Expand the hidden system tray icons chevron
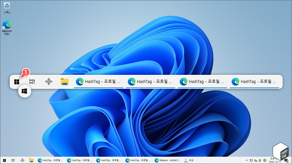 pos(247,160)
